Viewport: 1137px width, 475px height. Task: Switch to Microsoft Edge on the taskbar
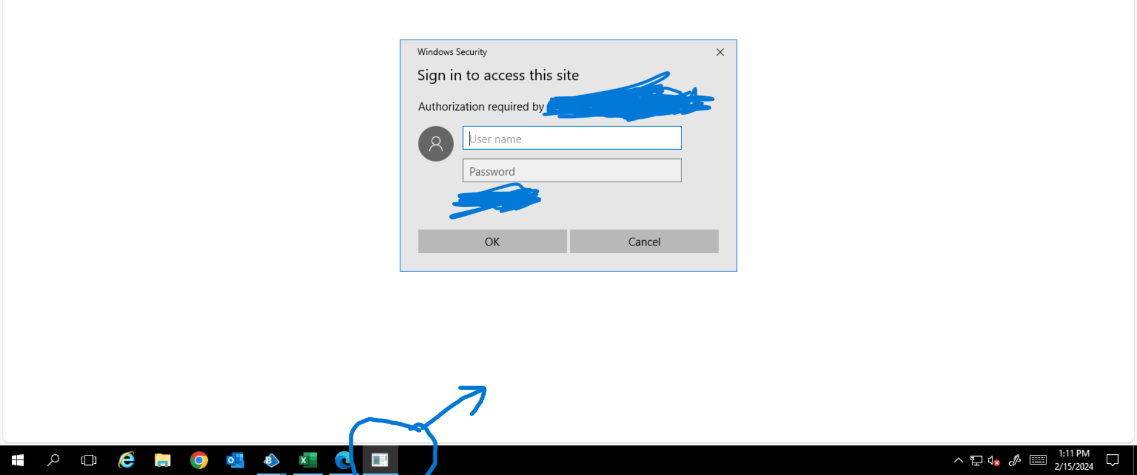[343, 460]
